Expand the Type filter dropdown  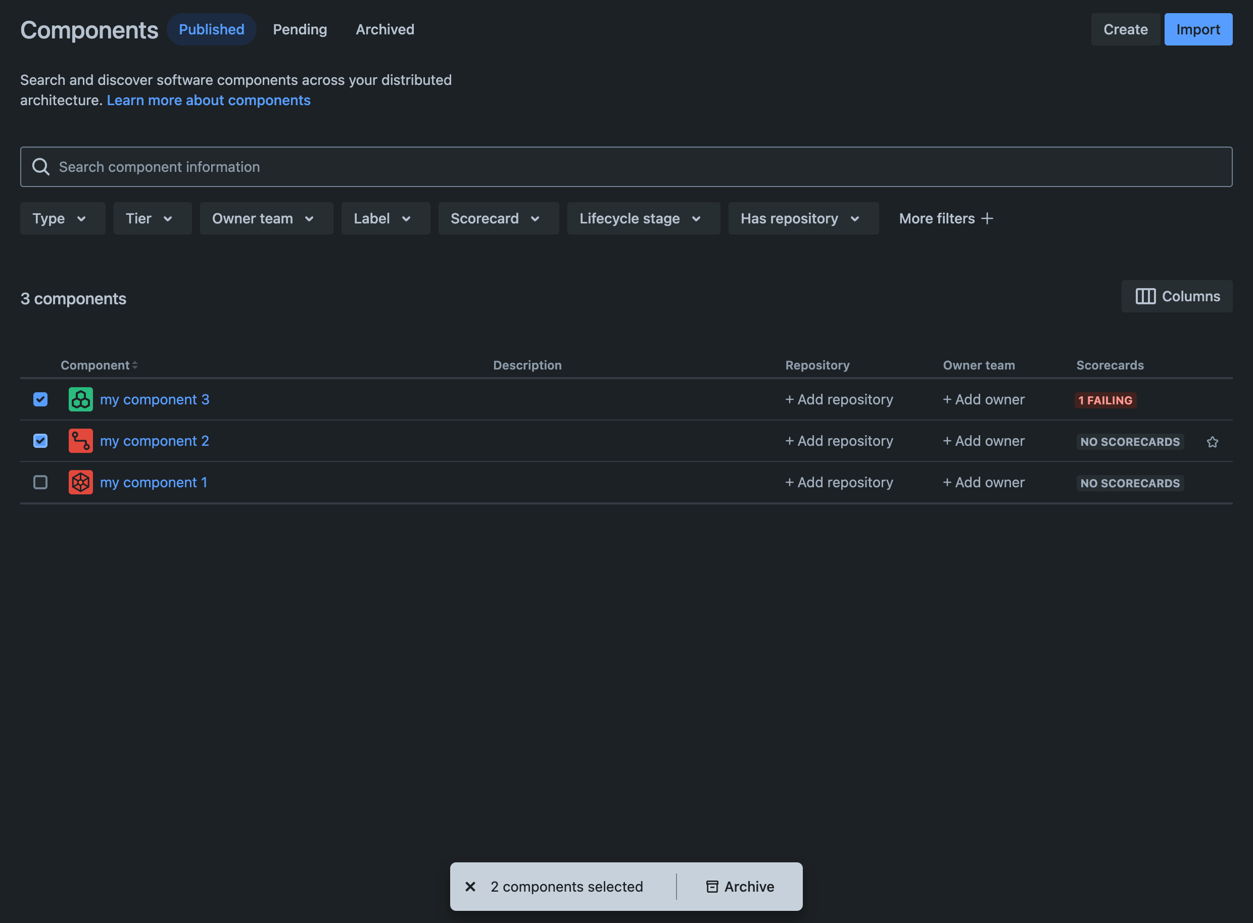(x=63, y=218)
